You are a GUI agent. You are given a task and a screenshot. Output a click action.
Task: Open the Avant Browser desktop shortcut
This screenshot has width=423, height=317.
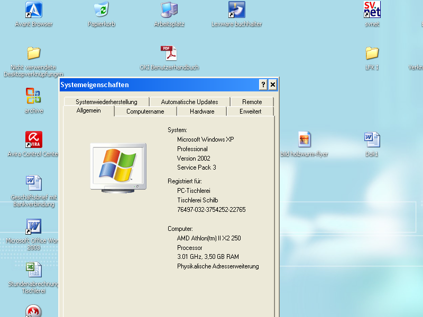(34, 14)
